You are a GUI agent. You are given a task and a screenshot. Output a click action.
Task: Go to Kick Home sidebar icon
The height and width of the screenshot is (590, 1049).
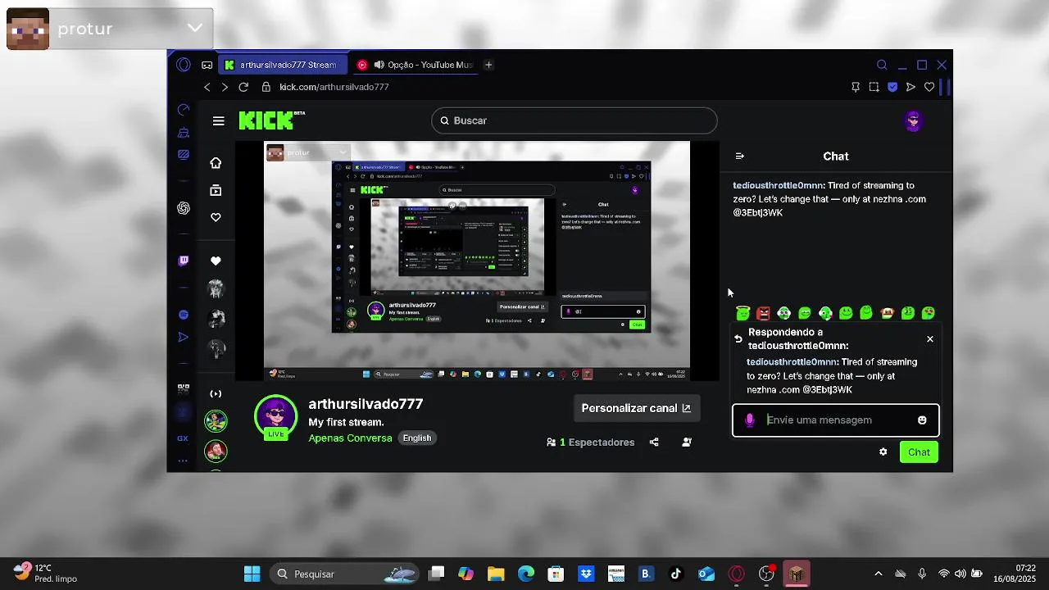(x=216, y=163)
